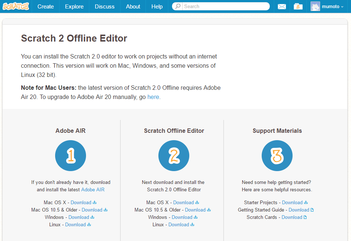Click download icon for Adobe AIR Linux
Screen dimensions: 351x241
89,224
